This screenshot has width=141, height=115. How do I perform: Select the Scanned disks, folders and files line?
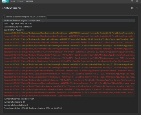pos(69,27)
